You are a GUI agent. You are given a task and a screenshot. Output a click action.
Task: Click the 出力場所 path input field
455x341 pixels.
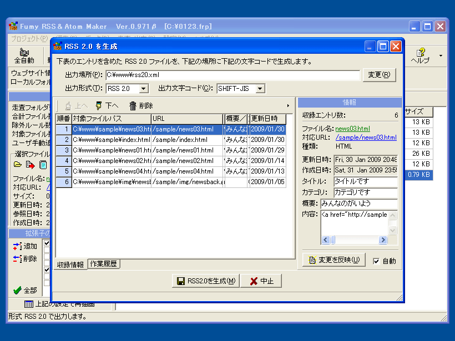tap(232, 75)
